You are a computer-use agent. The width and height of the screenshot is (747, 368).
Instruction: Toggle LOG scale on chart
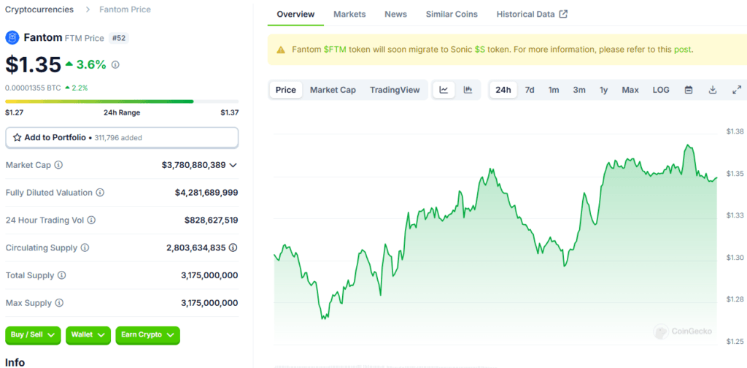[661, 90]
